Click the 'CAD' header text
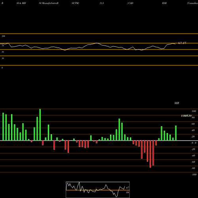The image size is (198, 198). tap(131, 3)
